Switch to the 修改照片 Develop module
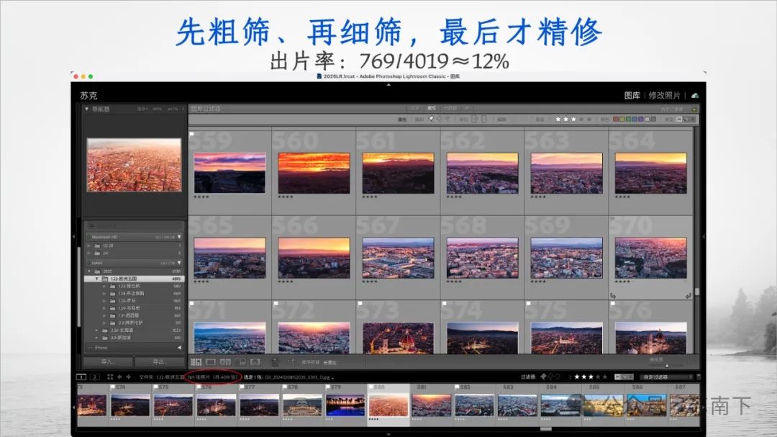777x437 pixels. [x=664, y=95]
